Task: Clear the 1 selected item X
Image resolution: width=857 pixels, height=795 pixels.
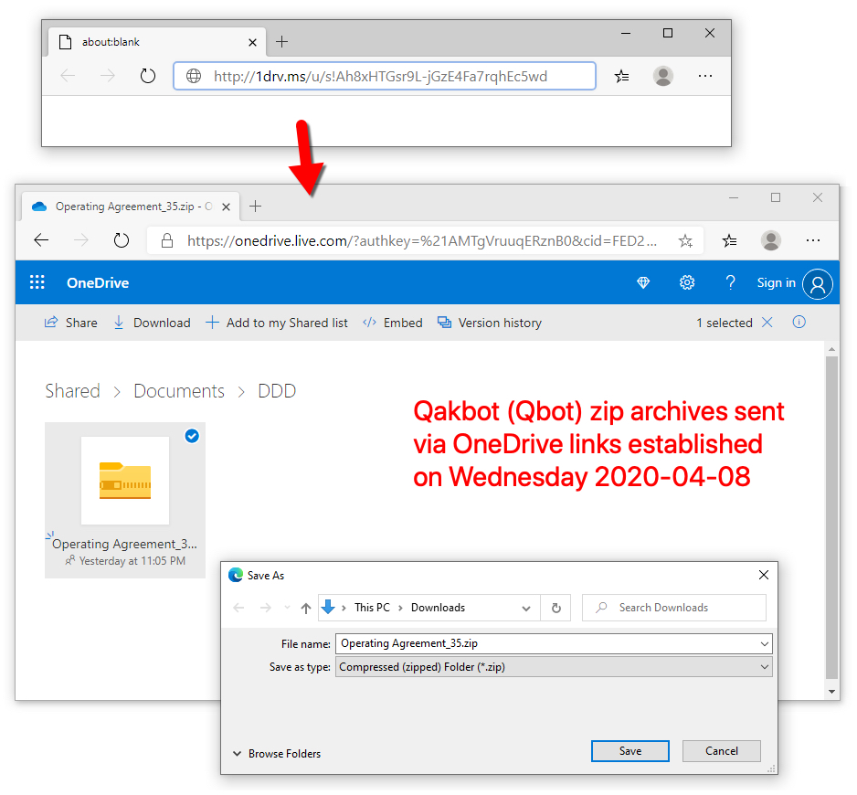Action: [x=767, y=323]
